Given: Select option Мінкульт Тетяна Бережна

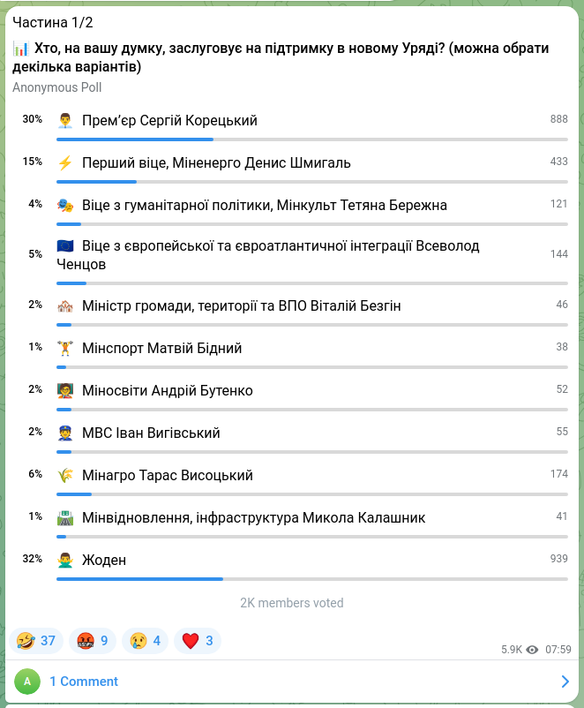Looking at the screenshot, I should point(292,209).
